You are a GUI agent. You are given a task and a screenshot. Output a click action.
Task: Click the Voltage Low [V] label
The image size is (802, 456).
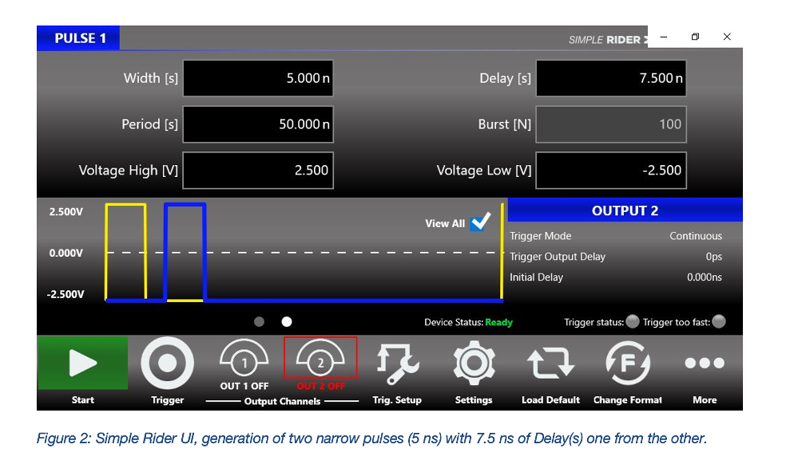point(484,170)
